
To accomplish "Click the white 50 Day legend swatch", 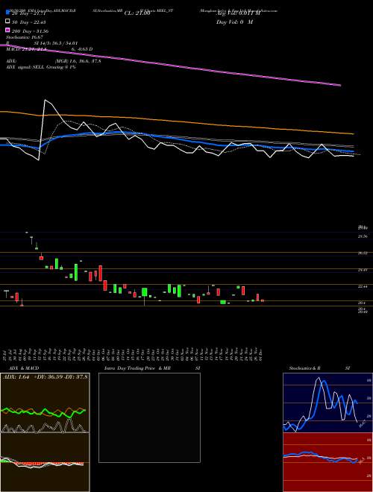I will click(7, 22).
